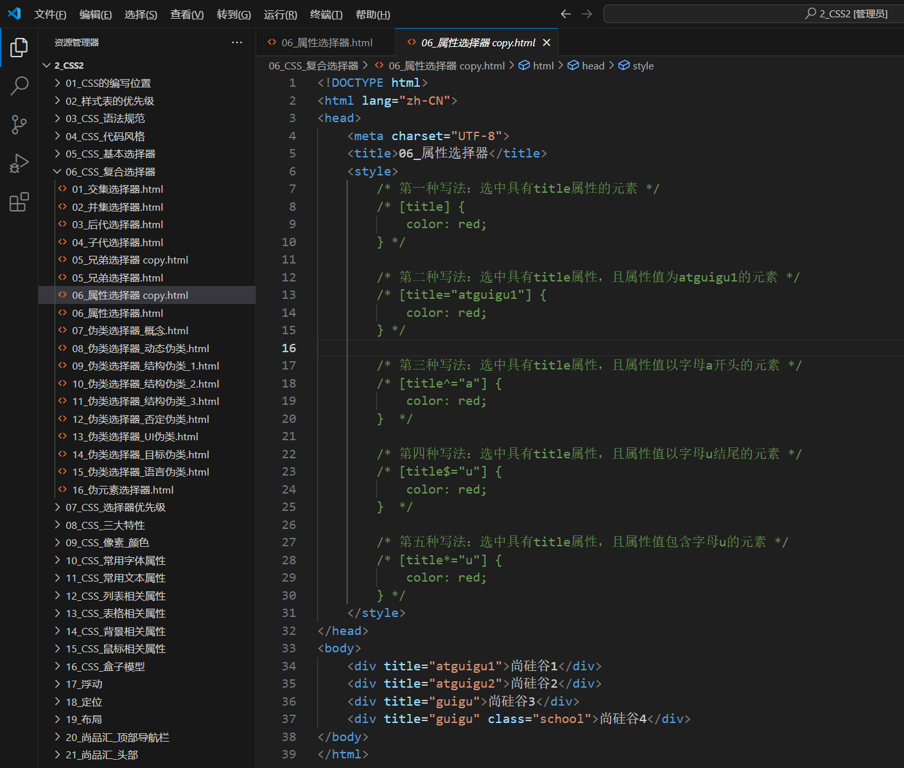This screenshot has height=768, width=904.
Task: Click file icon of 01_交集选择器.html
Action: pyautogui.click(x=62, y=189)
